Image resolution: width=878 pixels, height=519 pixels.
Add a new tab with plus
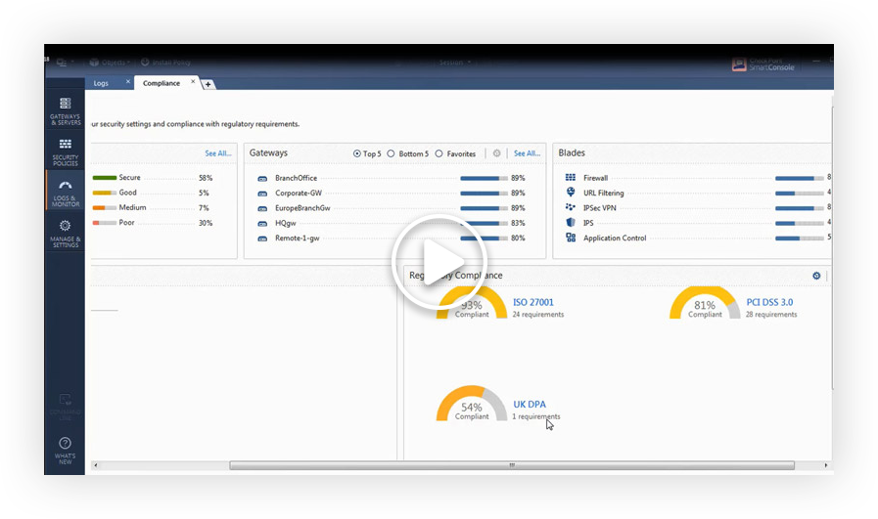(208, 84)
